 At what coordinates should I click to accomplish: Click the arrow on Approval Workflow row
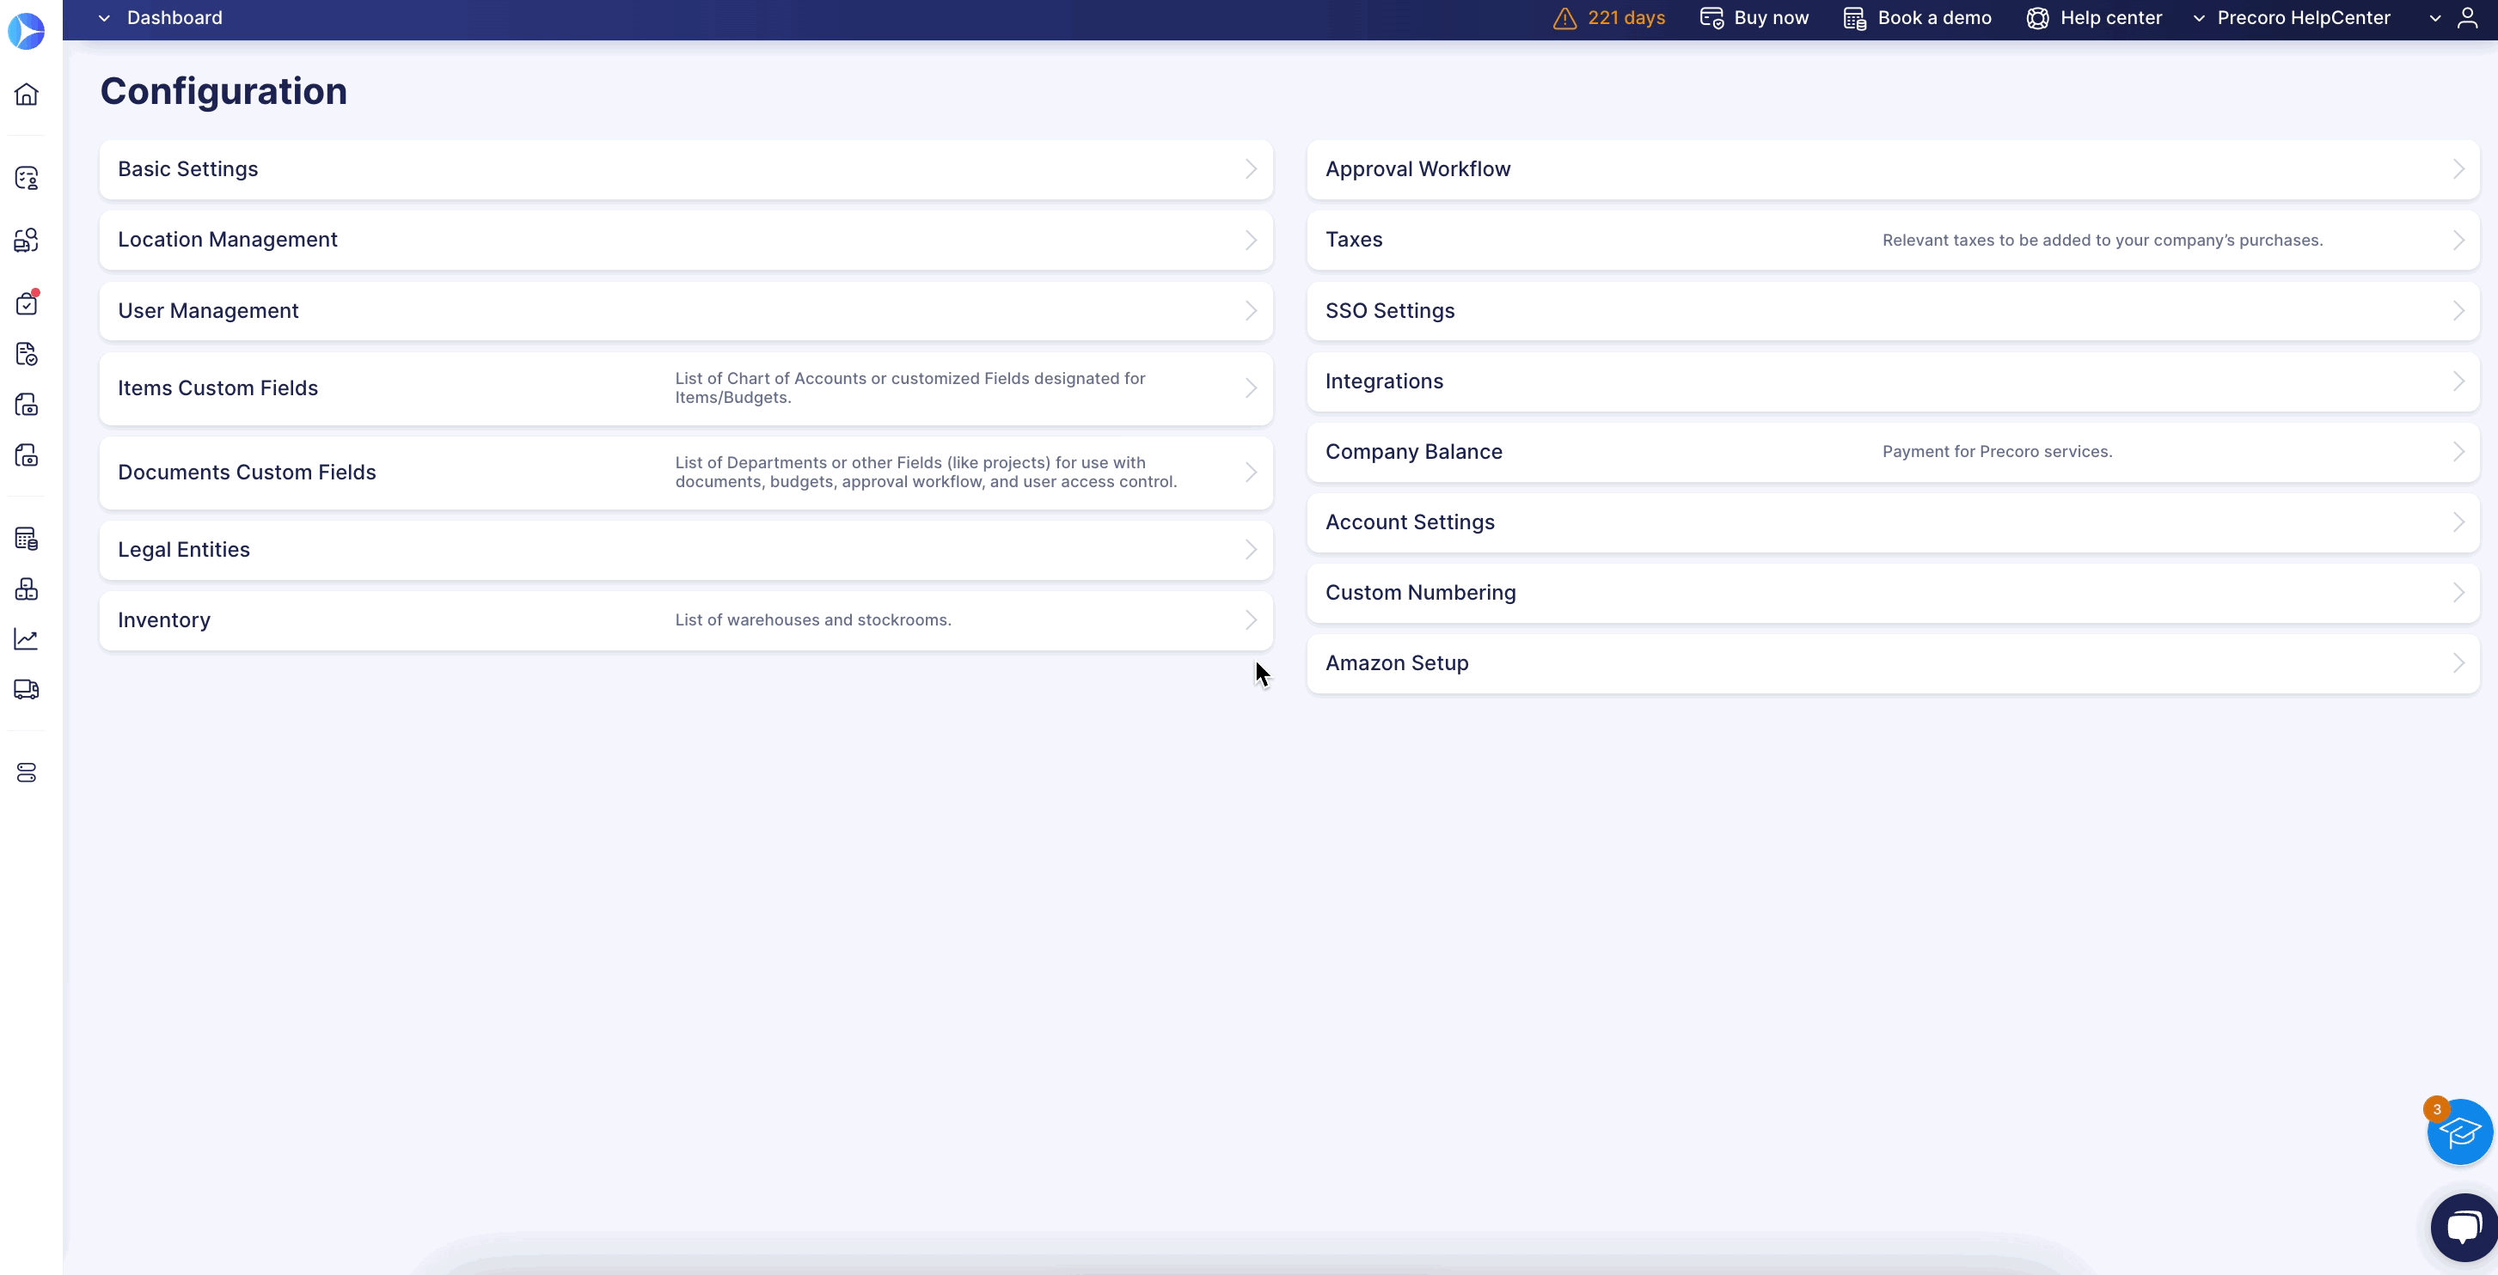click(x=2458, y=169)
